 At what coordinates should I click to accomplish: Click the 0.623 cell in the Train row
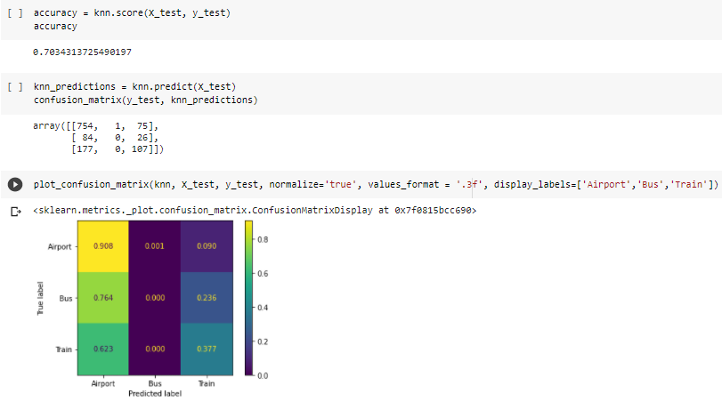pos(102,349)
